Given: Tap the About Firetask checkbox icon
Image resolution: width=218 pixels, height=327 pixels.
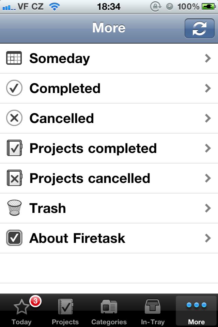Looking at the screenshot, I should (x=14, y=238).
